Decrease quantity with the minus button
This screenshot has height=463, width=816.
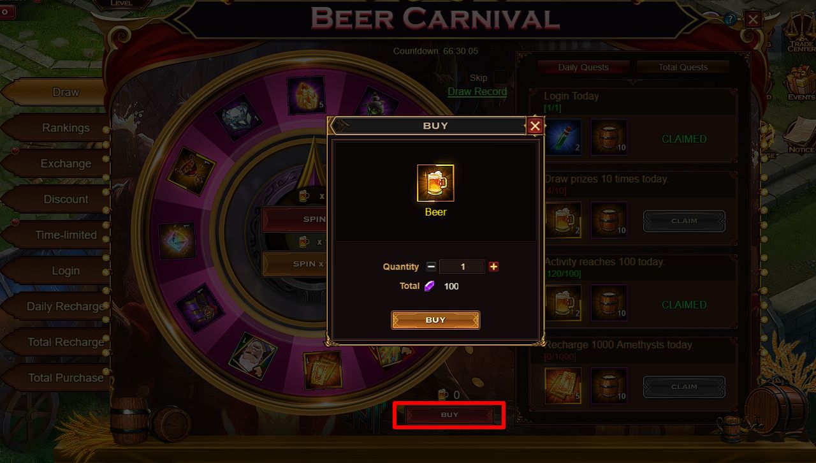432,267
